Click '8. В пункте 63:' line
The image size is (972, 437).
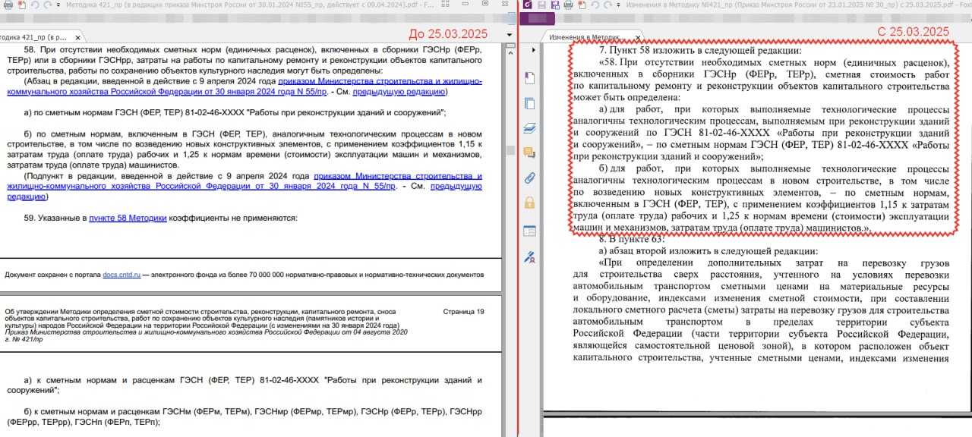point(631,239)
